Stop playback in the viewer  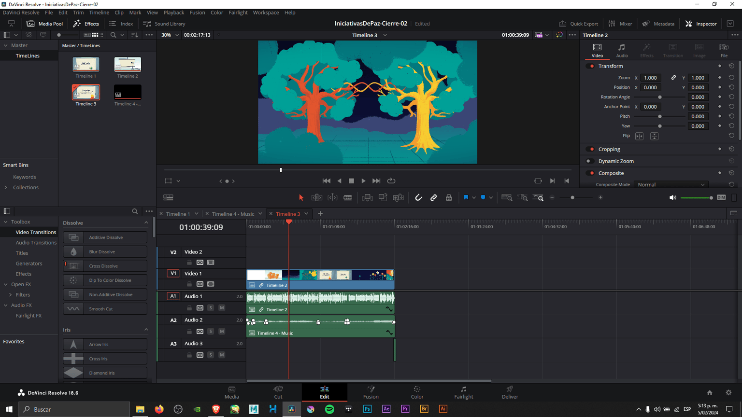[351, 181]
